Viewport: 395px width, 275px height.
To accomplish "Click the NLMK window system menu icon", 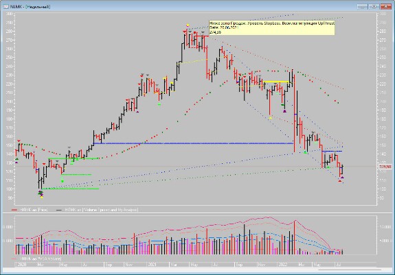I will tap(5, 7).
